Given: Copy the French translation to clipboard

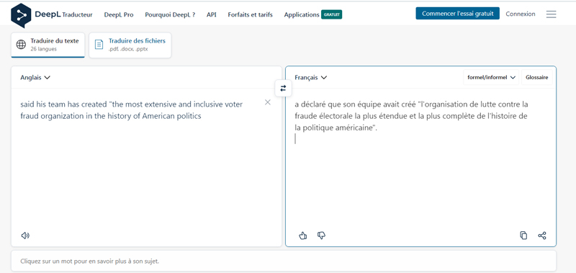Looking at the screenshot, I should [523, 236].
